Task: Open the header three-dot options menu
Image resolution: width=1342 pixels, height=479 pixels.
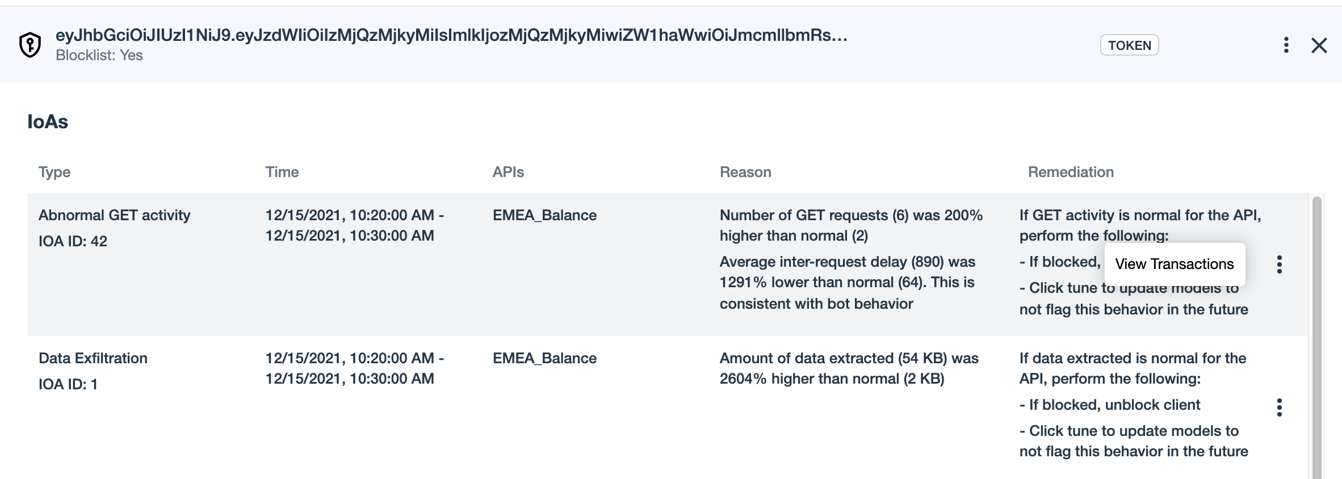Action: coord(1286,45)
